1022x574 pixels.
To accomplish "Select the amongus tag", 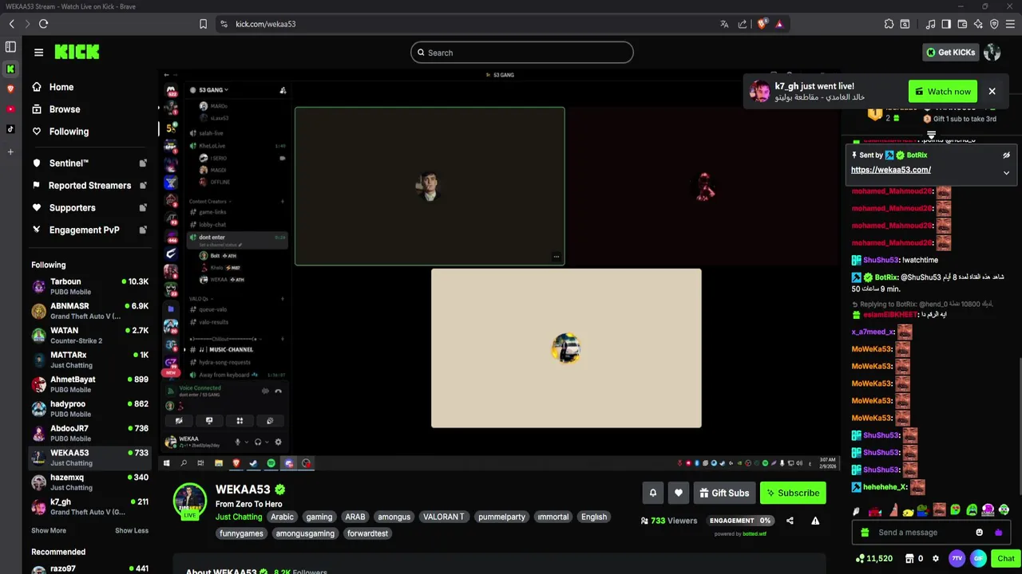I will pyautogui.click(x=394, y=517).
